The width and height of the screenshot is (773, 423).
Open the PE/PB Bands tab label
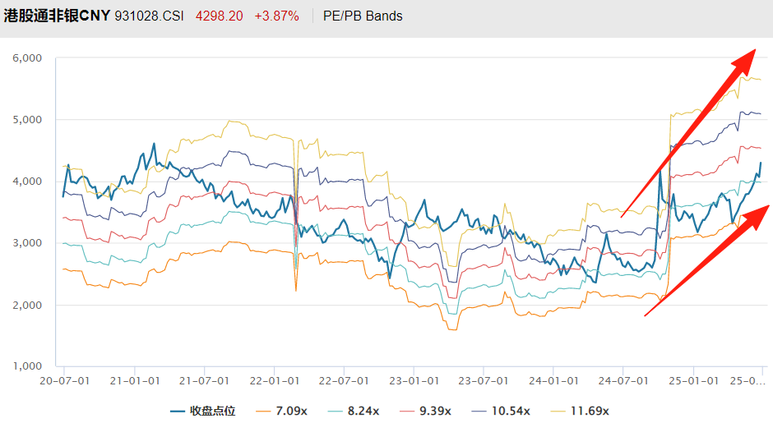click(364, 16)
